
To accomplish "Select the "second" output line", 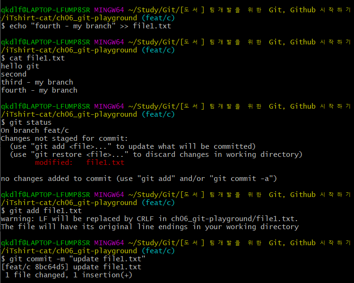I will [14, 74].
